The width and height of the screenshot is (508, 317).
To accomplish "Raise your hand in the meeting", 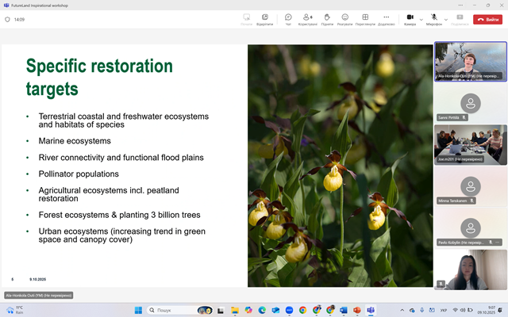I will (327, 19).
